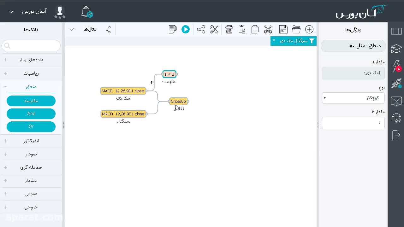Select the سیگنال مک دی tab
This screenshot has height=227, width=404.
click(294, 41)
